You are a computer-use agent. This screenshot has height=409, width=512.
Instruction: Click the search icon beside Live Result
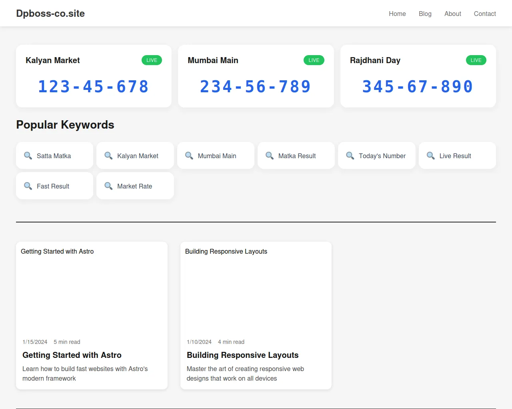pos(431,155)
